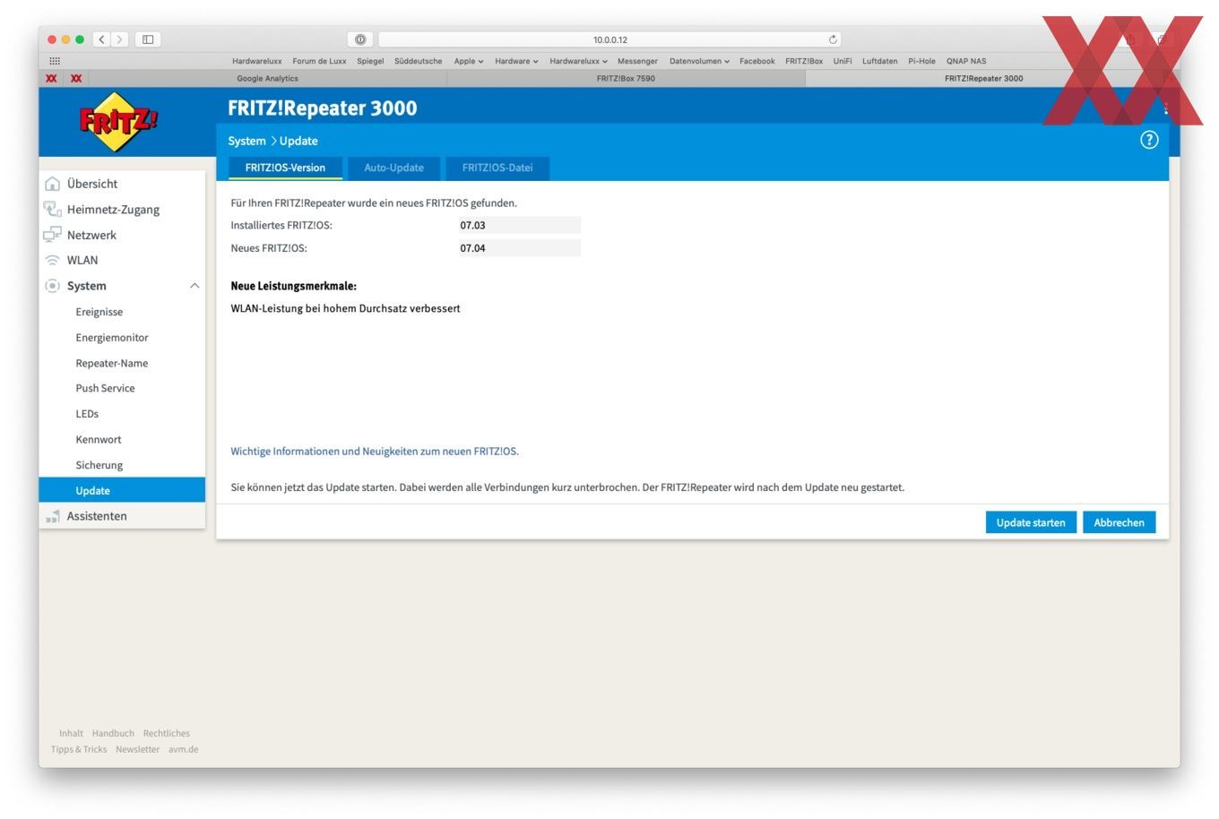
Task: Open the avm.de footer link
Action: (x=184, y=749)
